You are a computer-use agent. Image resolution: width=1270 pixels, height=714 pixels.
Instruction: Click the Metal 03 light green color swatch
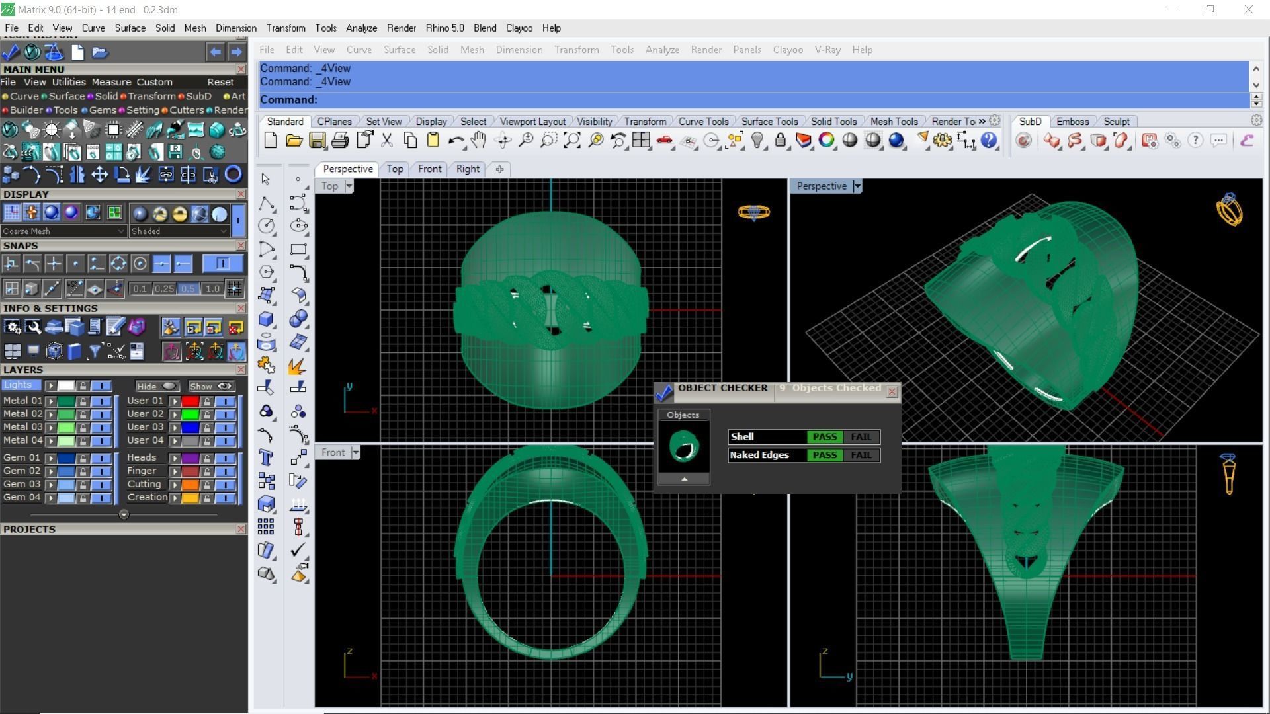pos(66,428)
